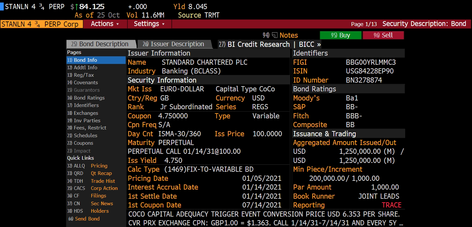472x227 pixels.
Task: Click the Capital Type CoCo value
Action: tap(267, 89)
